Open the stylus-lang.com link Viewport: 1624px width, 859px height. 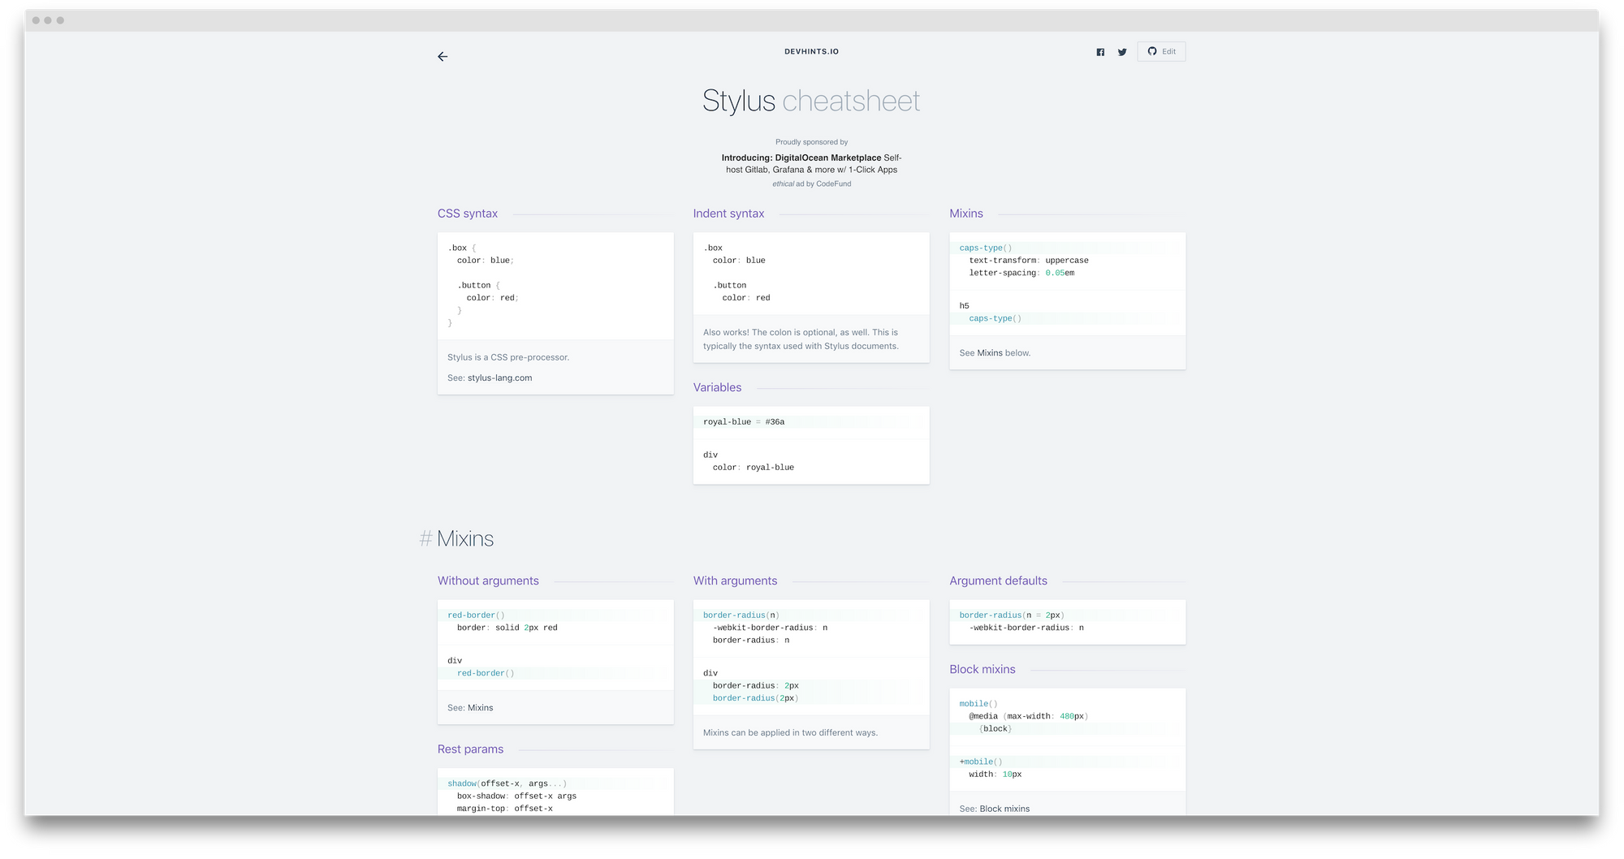tap(499, 378)
